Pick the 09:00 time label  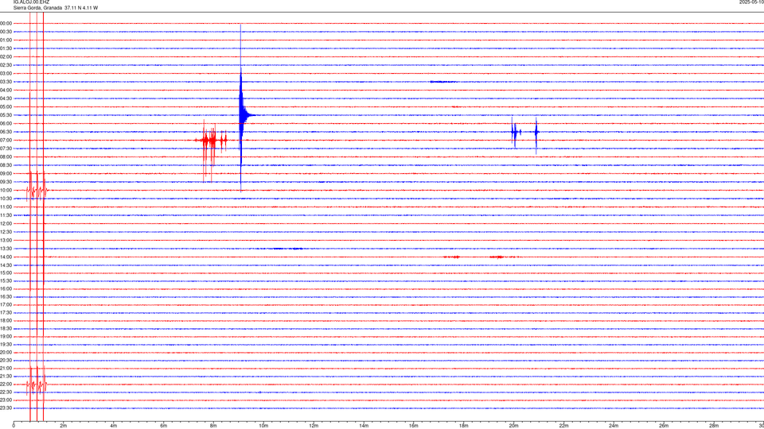click(x=6, y=174)
